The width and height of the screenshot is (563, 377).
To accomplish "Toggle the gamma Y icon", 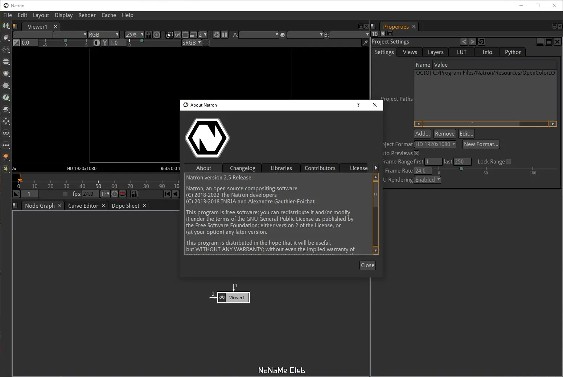I will pyautogui.click(x=105, y=43).
